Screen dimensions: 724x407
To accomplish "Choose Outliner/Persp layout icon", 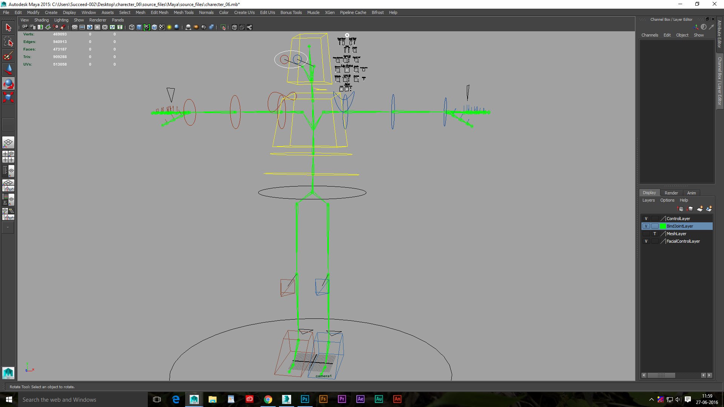I will (x=8, y=171).
